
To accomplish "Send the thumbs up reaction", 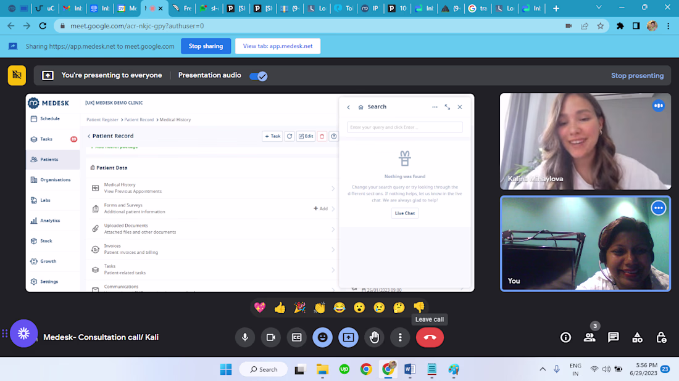I will [280, 308].
